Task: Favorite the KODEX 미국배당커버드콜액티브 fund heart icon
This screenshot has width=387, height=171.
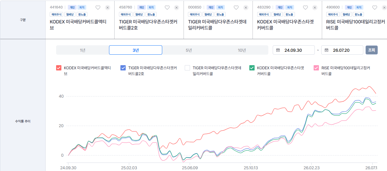Action: coord(98,8)
